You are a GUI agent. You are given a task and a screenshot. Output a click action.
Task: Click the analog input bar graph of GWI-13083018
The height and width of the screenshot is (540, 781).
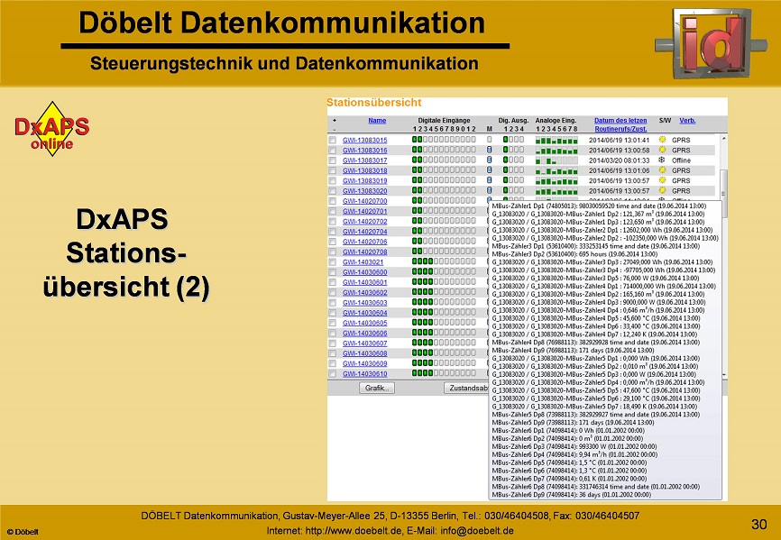[556, 170]
